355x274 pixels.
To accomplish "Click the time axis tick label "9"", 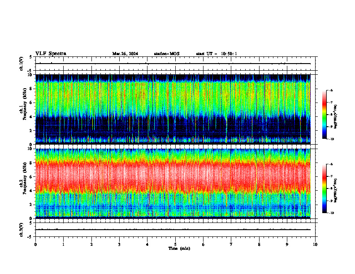I will point(287,244).
